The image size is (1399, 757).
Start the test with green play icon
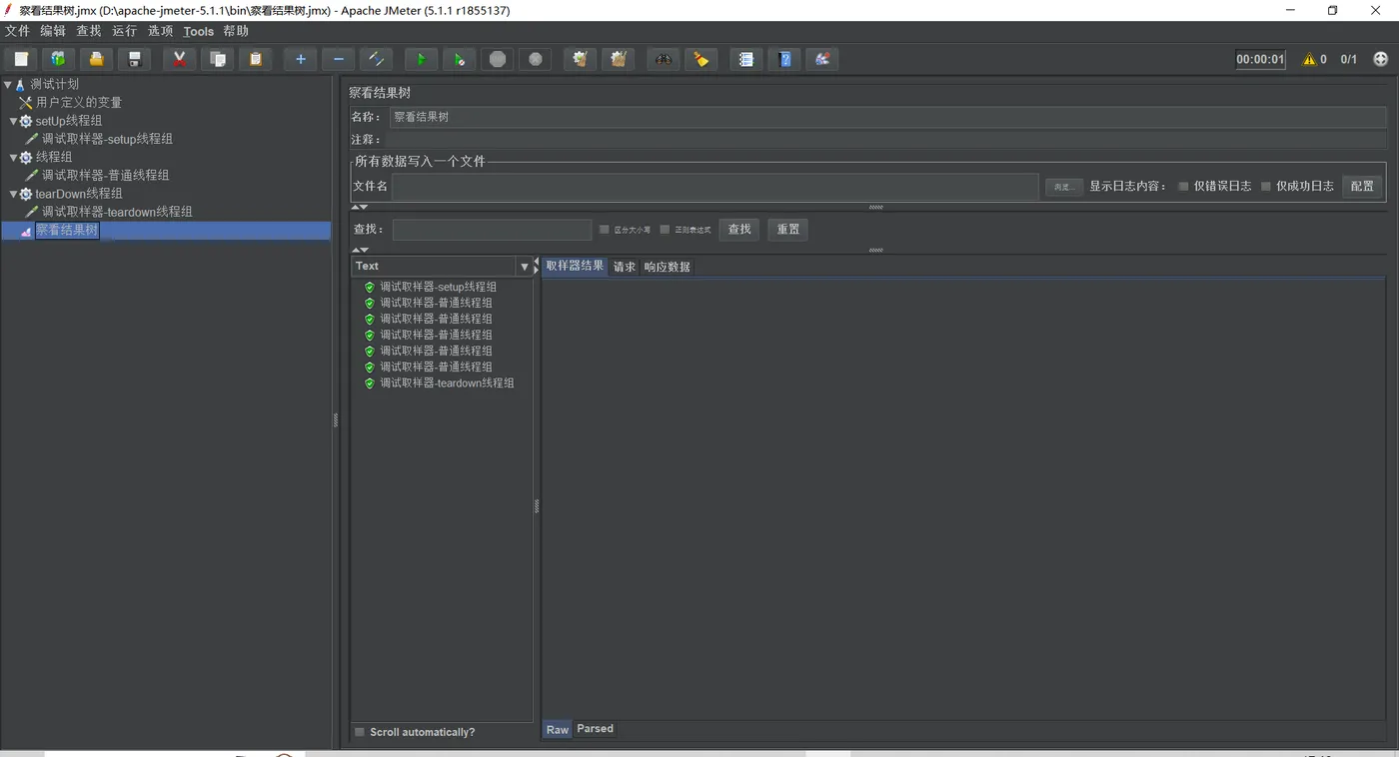(421, 59)
